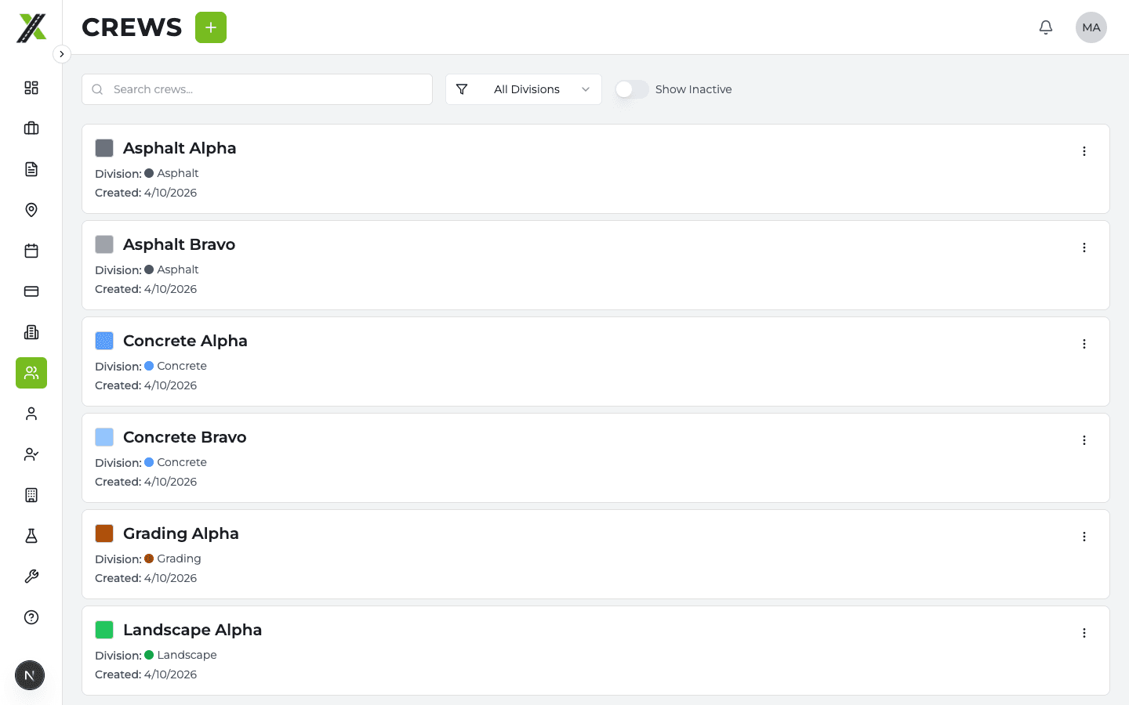This screenshot has width=1129, height=705.
Task: Click the Landscape Alpha color swatch
Action: (x=104, y=630)
